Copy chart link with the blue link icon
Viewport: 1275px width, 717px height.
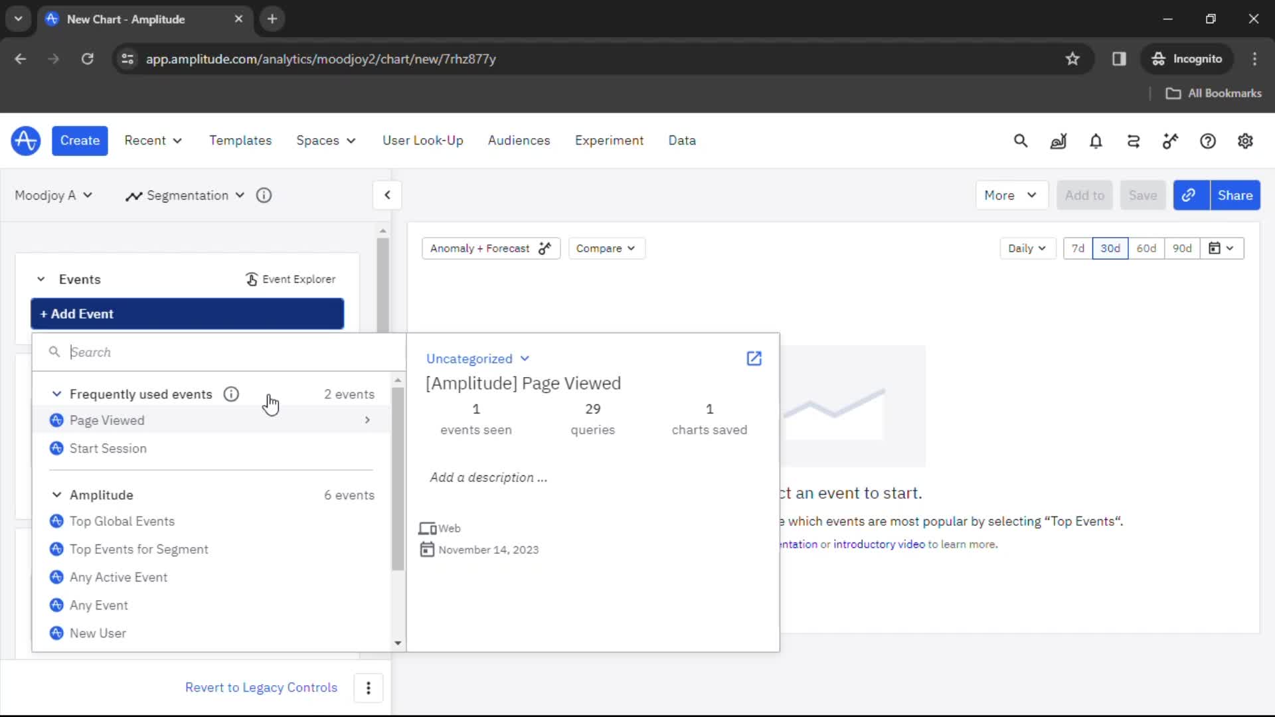click(1189, 195)
